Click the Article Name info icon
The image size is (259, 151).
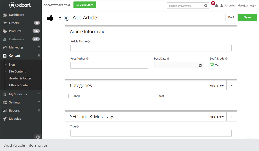click(x=89, y=41)
